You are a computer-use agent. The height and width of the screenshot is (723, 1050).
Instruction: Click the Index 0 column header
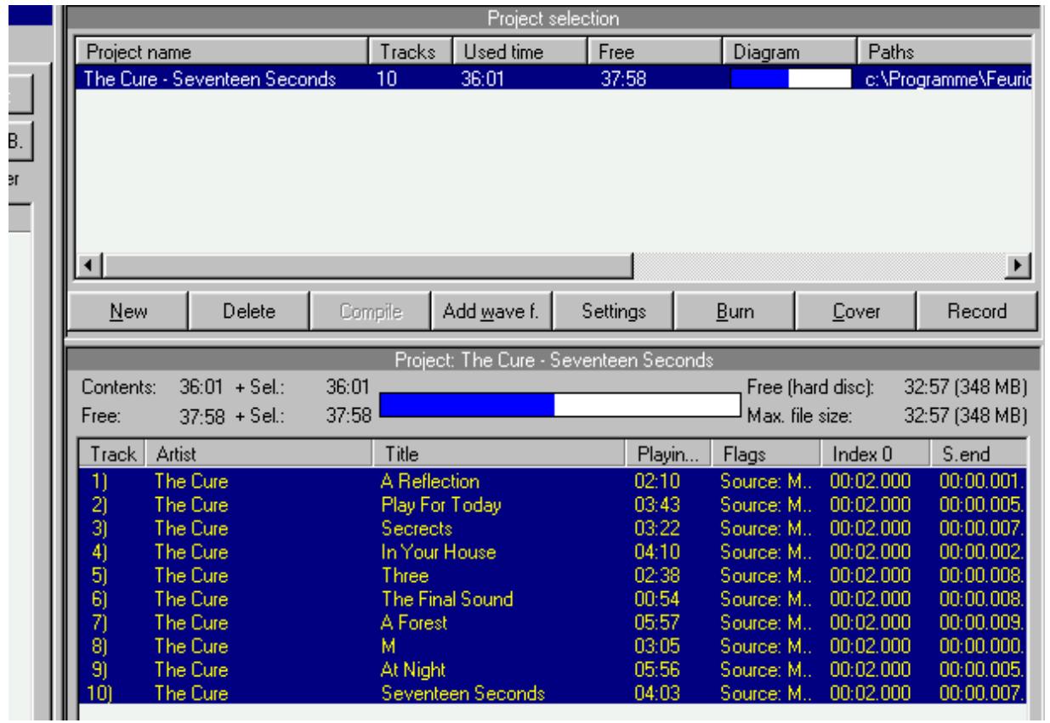coord(875,455)
